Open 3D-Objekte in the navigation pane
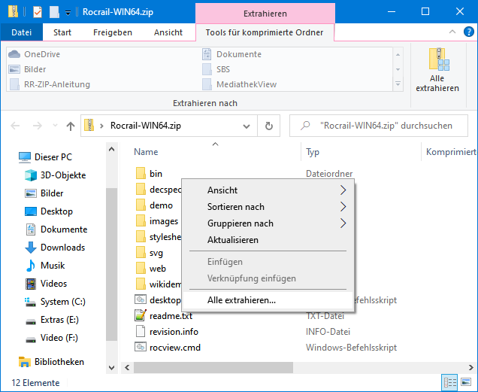 [63, 175]
